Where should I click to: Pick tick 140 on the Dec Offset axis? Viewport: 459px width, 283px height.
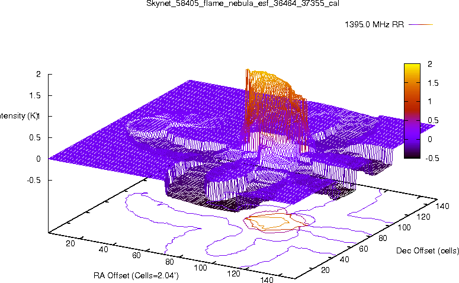pyautogui.click(x=442, y=206)
